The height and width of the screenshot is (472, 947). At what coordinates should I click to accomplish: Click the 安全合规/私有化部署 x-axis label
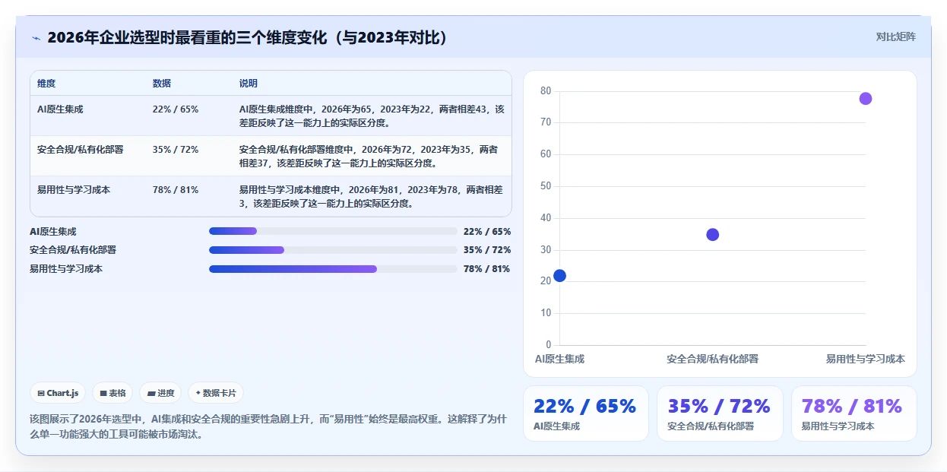712,359
